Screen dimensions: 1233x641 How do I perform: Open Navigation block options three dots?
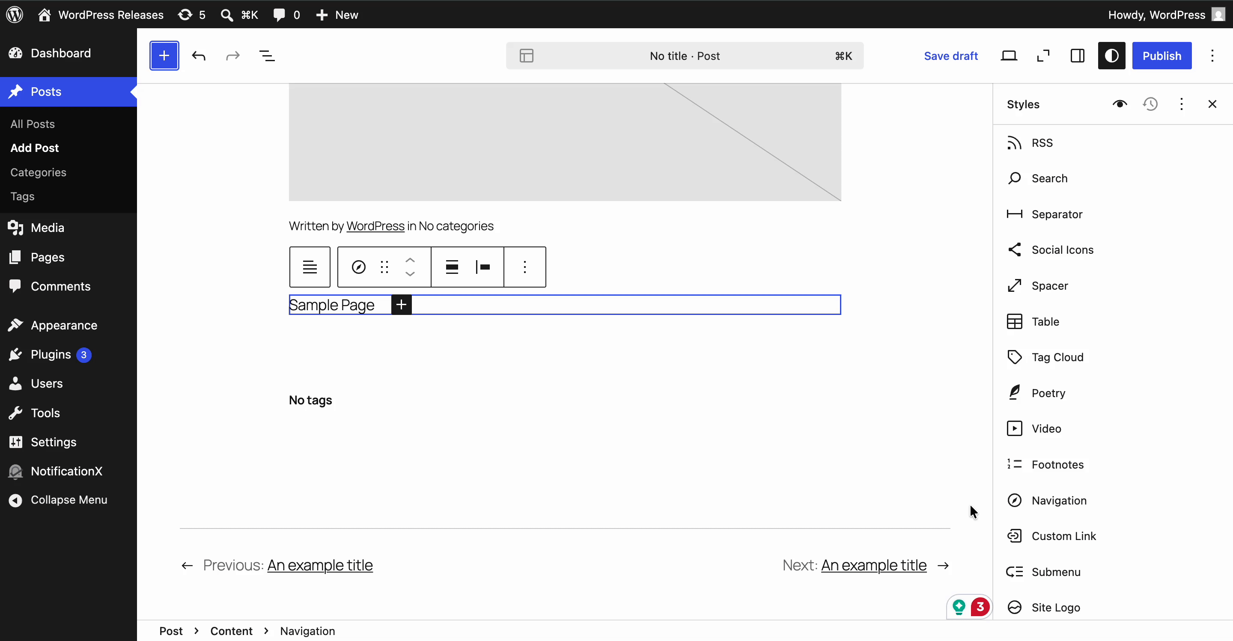click(525, 267)
